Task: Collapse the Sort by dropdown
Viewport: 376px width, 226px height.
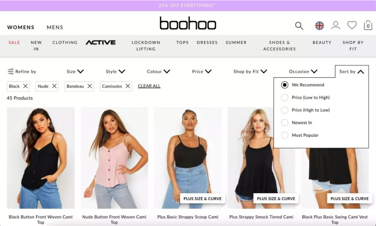Action: click(x=352, y=72)
